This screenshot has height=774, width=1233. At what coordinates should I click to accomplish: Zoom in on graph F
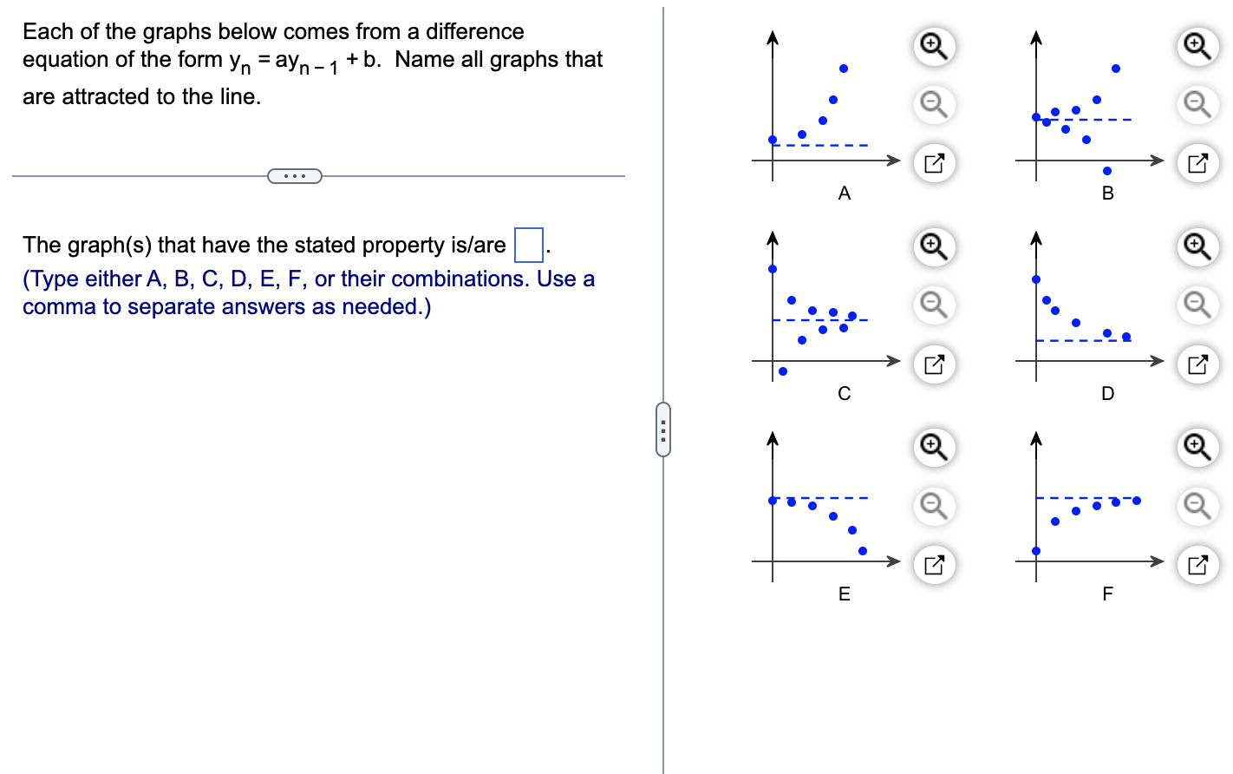click(x=1197, y=447)
